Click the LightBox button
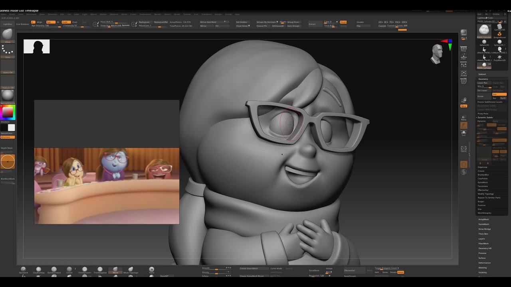Image resolution: width=511 pixels, height=287 pixels. [x=8, y=24]
